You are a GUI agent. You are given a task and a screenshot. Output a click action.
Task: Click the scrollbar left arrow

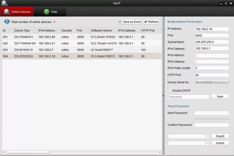pos(4,152)
